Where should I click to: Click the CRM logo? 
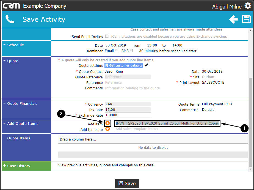click(11, 6)
